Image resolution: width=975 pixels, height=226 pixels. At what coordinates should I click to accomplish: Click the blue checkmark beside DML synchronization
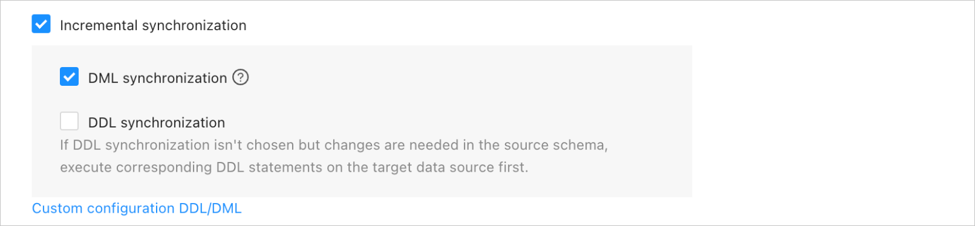[69, 77]
